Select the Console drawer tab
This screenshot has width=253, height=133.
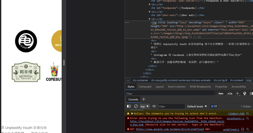click(133, 99)
